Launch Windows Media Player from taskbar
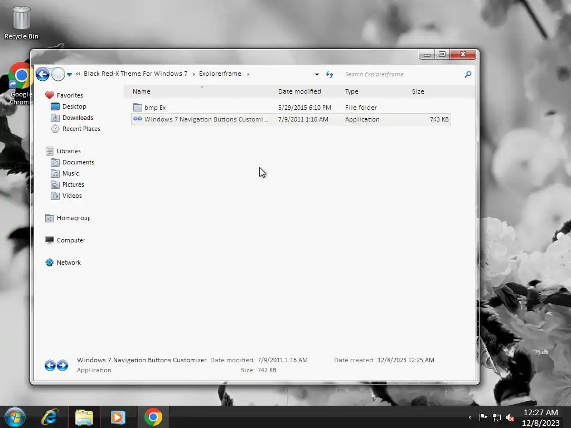This screenshot has height=428, width=571. point(118,417)
